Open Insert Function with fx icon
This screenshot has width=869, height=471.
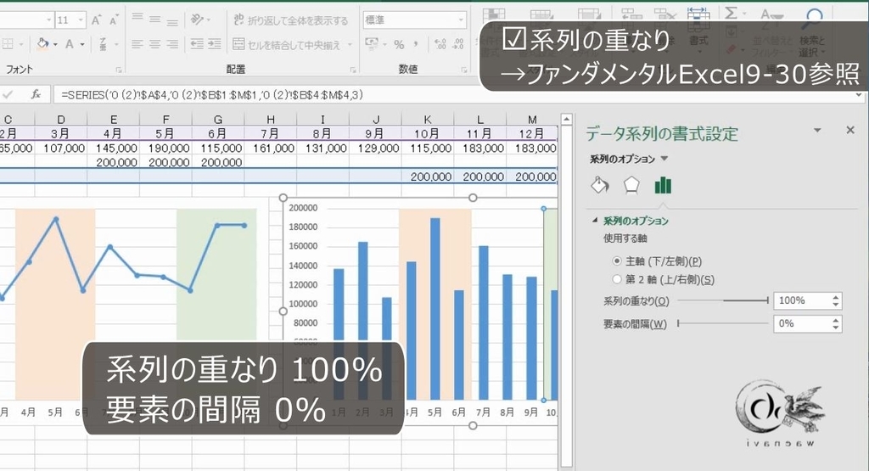36,95
